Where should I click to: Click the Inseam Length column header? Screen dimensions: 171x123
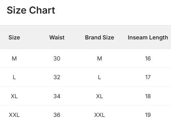(148, 38)
